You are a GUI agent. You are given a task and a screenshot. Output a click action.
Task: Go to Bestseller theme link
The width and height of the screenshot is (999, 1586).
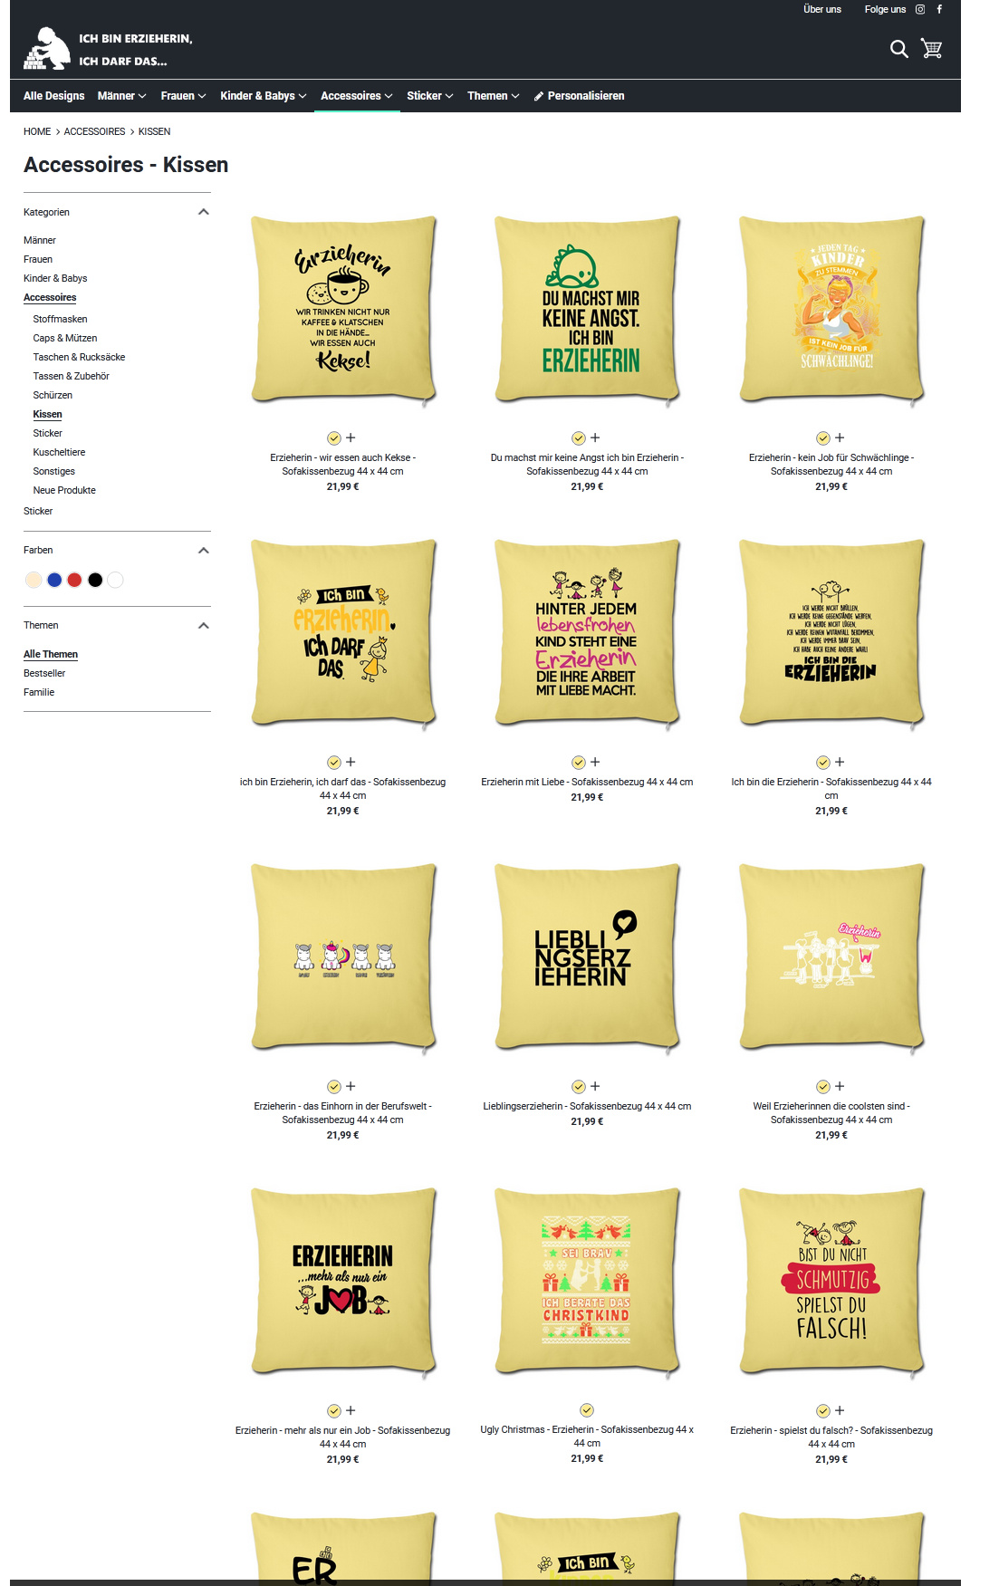tap(44, 673)
